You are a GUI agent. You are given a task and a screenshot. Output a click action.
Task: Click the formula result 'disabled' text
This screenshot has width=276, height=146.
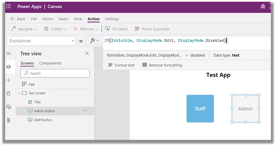tap(198, 55)
